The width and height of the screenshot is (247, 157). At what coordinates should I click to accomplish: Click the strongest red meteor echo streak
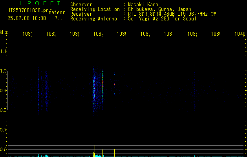(95, 89)
